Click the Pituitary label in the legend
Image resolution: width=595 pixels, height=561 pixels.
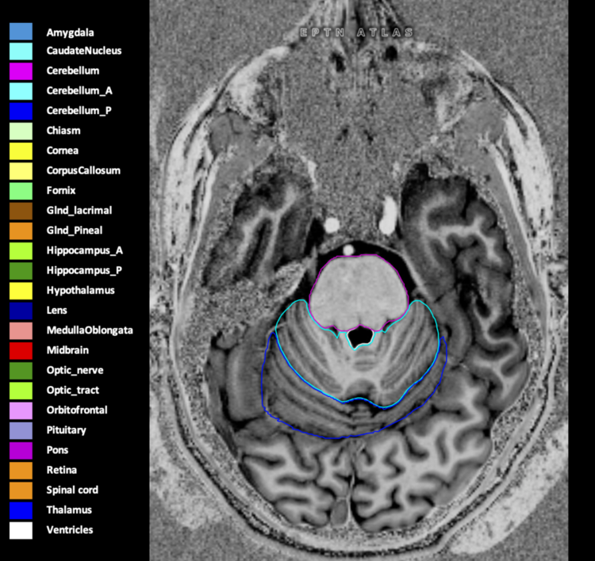click(67, 430)
